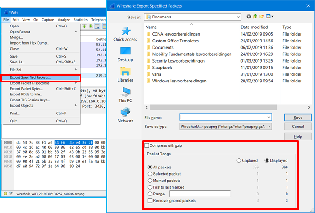Choose Marked packets radio option
The image size is (315, 213).
pos(150,181)
